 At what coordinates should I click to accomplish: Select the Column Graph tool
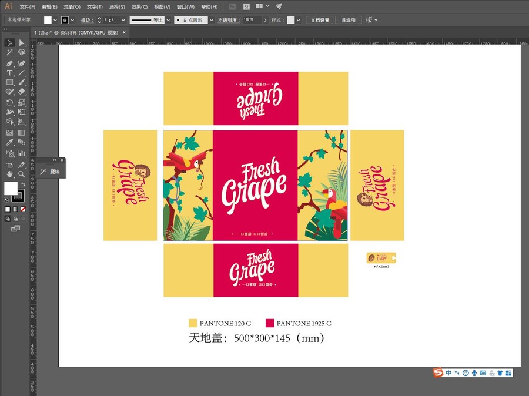coord(22,153)
